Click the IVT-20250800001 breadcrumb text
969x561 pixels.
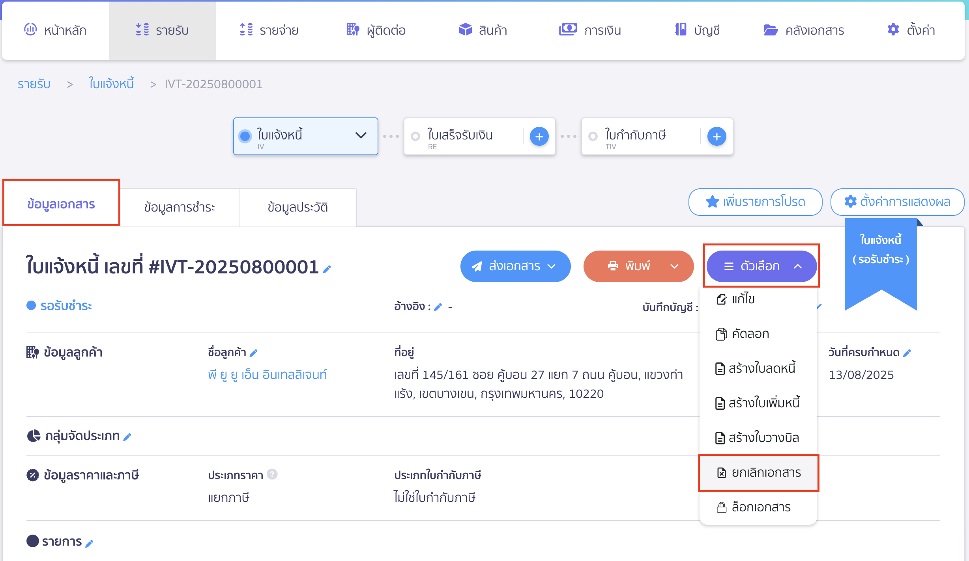213,84
